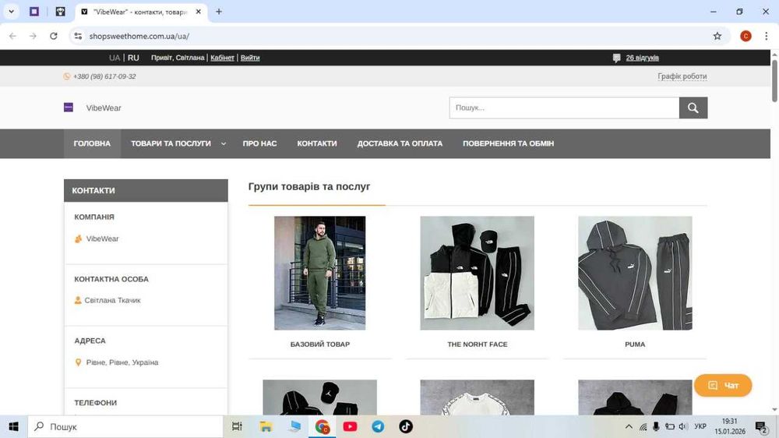Viewport: 779px width, 438px height.
Task: Click the company icon beside VibeWear
Action: [x=78, y=238]
